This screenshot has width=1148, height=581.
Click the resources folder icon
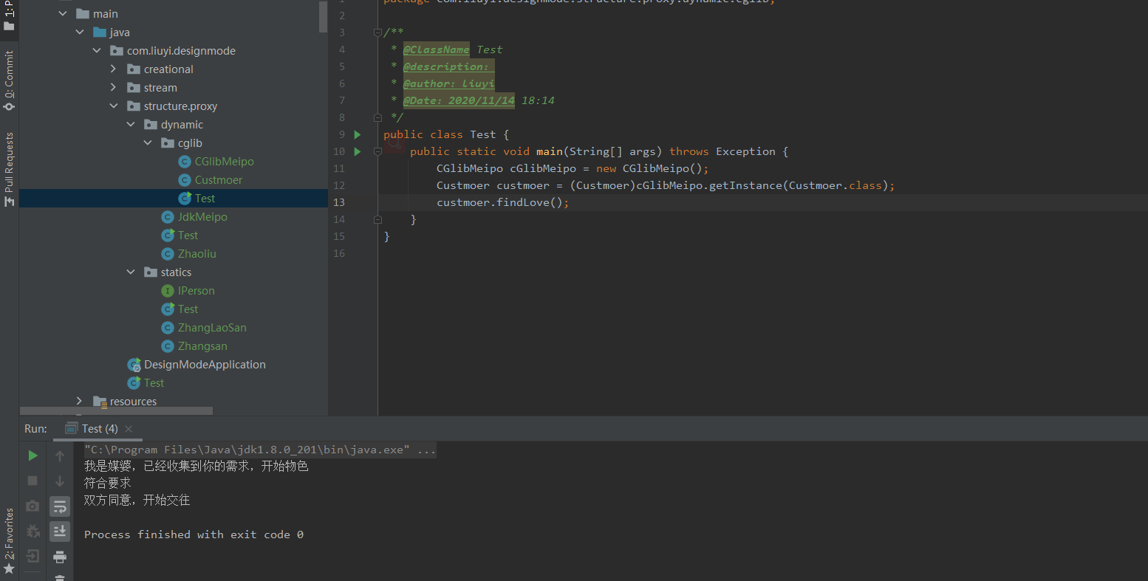tap(100, 402)
